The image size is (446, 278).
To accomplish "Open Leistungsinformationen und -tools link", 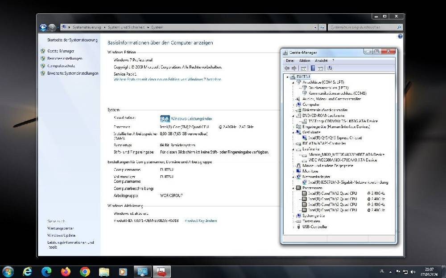I will 70,245.
